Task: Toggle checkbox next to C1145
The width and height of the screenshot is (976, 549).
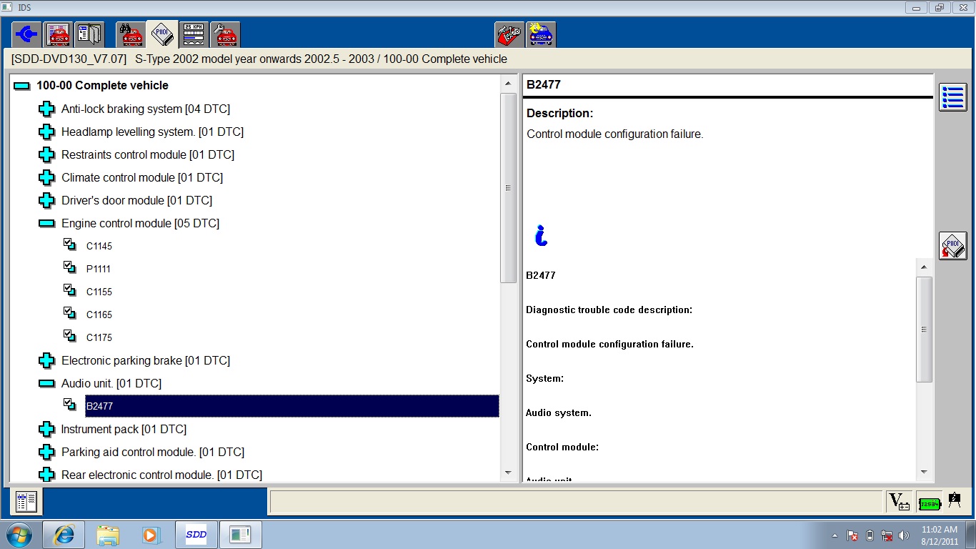Action: click(69, 244)
